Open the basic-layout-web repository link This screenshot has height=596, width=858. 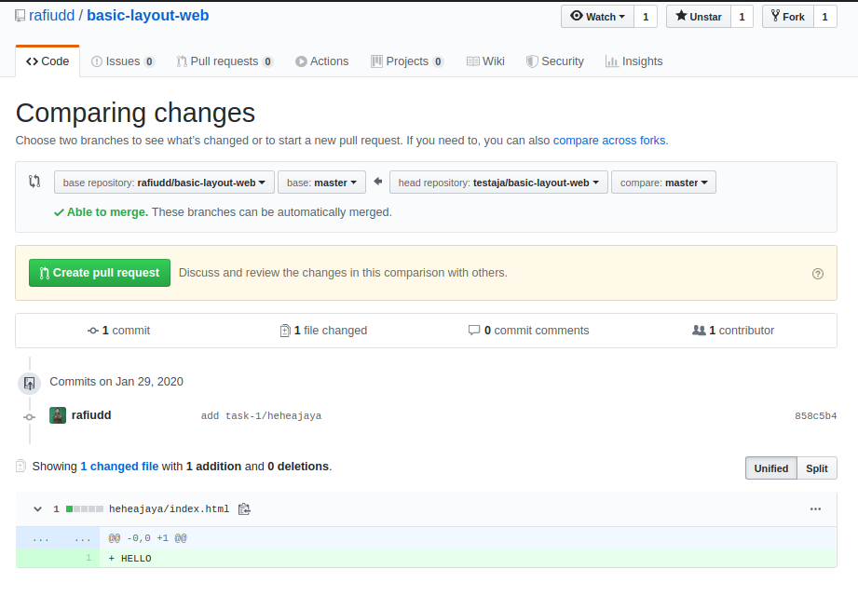click(148, 15)
